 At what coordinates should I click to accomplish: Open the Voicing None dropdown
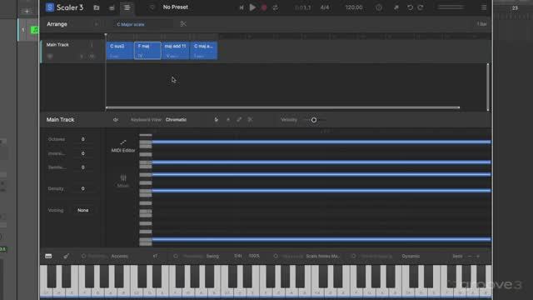click(83, 210)
